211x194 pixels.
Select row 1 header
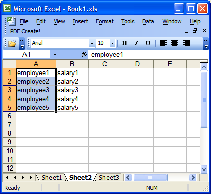click(10, 72)
